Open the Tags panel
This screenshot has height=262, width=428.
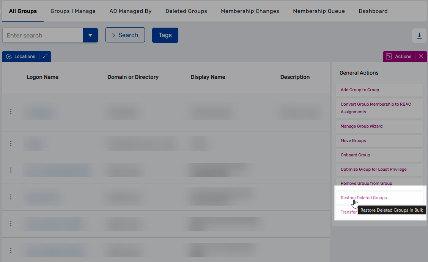pyautogui.click(x=165, y=35)
